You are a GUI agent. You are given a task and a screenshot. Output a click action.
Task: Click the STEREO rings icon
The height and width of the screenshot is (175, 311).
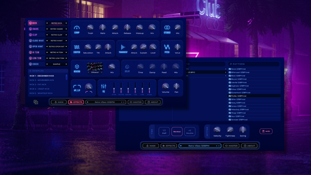click(167, 28)
